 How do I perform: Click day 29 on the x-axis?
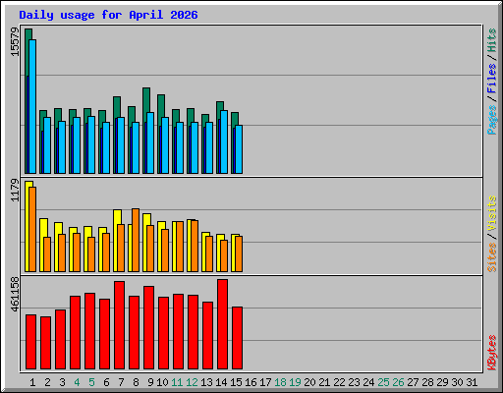442,382
